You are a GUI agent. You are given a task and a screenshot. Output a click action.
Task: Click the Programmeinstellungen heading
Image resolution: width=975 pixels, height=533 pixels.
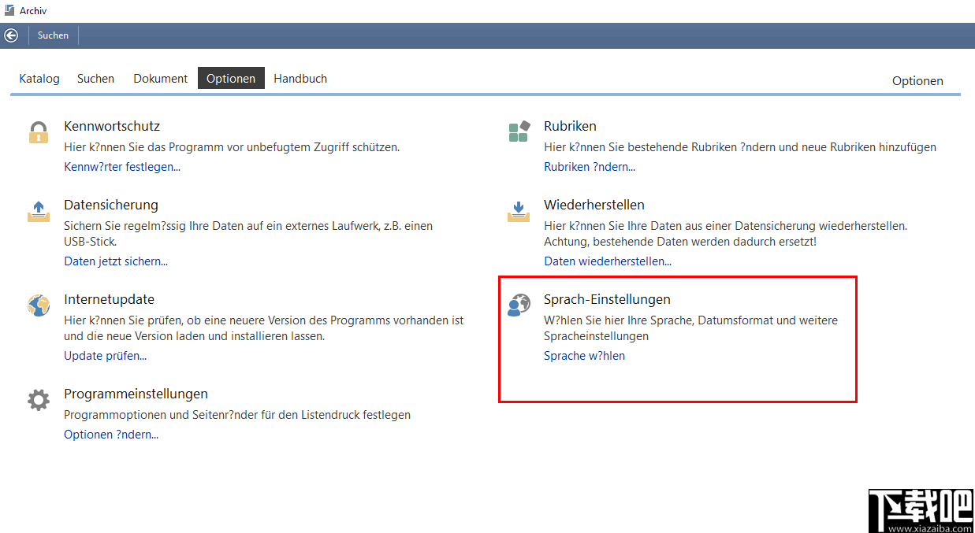[136, 394]
